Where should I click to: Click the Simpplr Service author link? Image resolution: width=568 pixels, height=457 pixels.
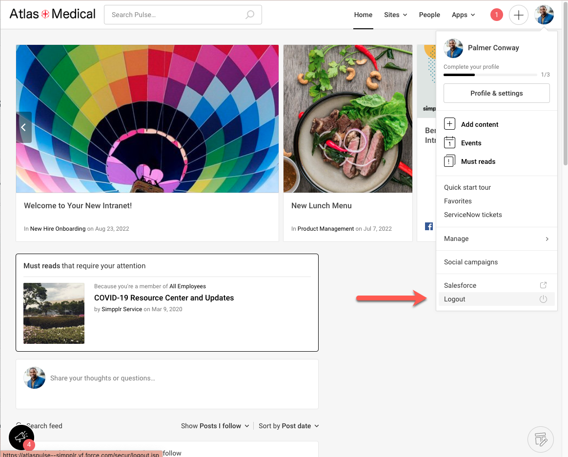pos(122,309)
